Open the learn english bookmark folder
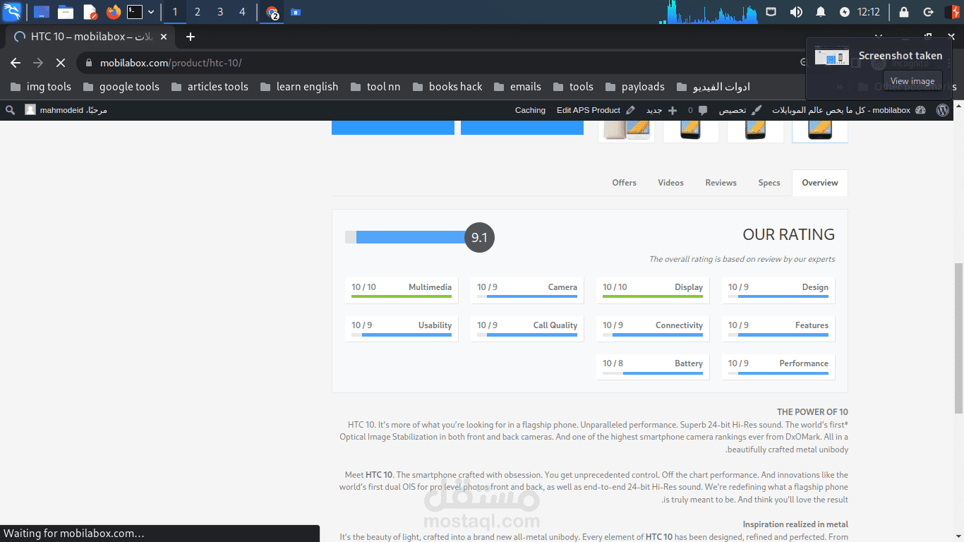The height and width of the screenshot is (542, 964). click(x=299, y=87)
